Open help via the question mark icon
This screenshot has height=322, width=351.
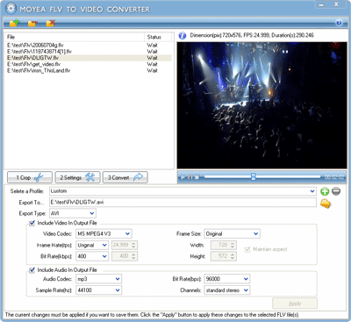(339, 23)
